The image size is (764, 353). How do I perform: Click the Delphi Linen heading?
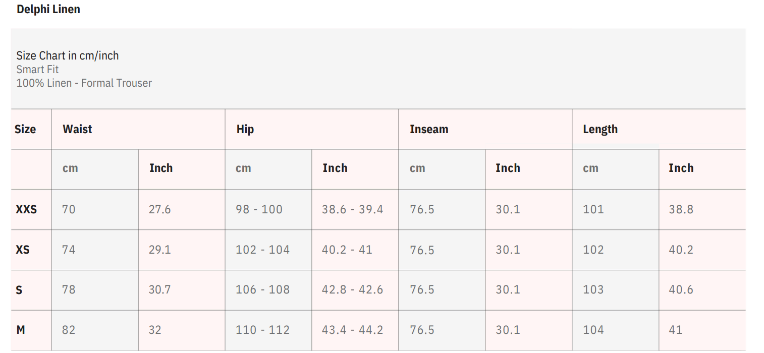(x=48, y=9)
